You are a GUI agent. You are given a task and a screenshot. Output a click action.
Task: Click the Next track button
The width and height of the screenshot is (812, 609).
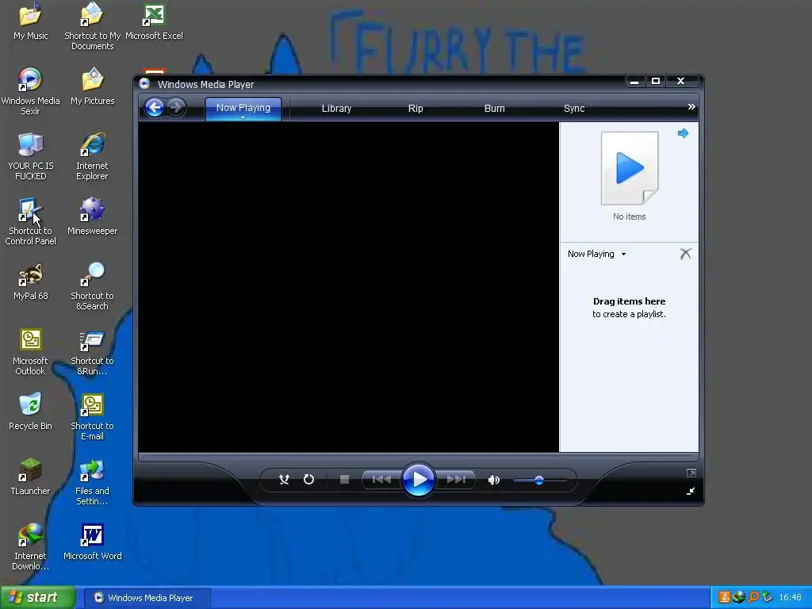456,480
